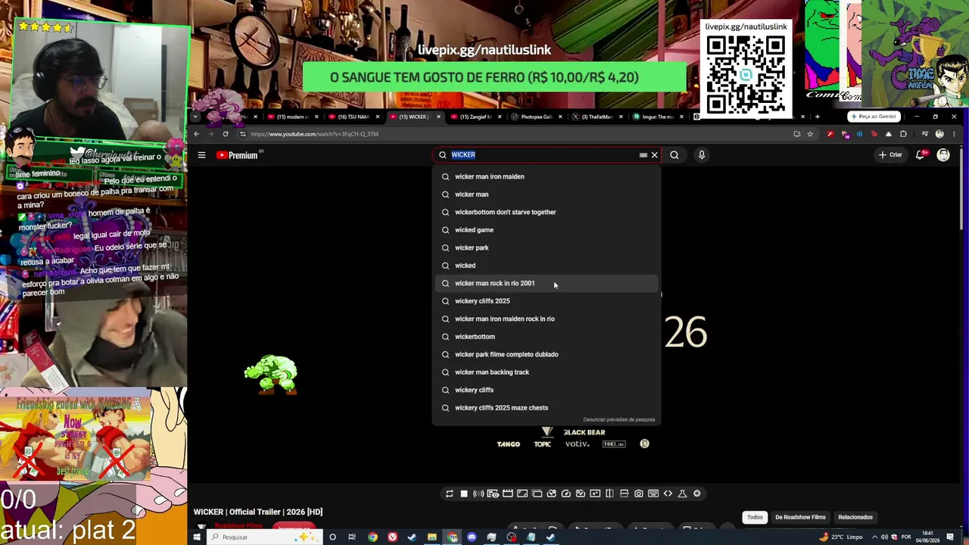Select the plain 'wickery cliffs' suggestion
This screenshot has width=969, height=545.
pyautogui.click(x=546, y=390)
